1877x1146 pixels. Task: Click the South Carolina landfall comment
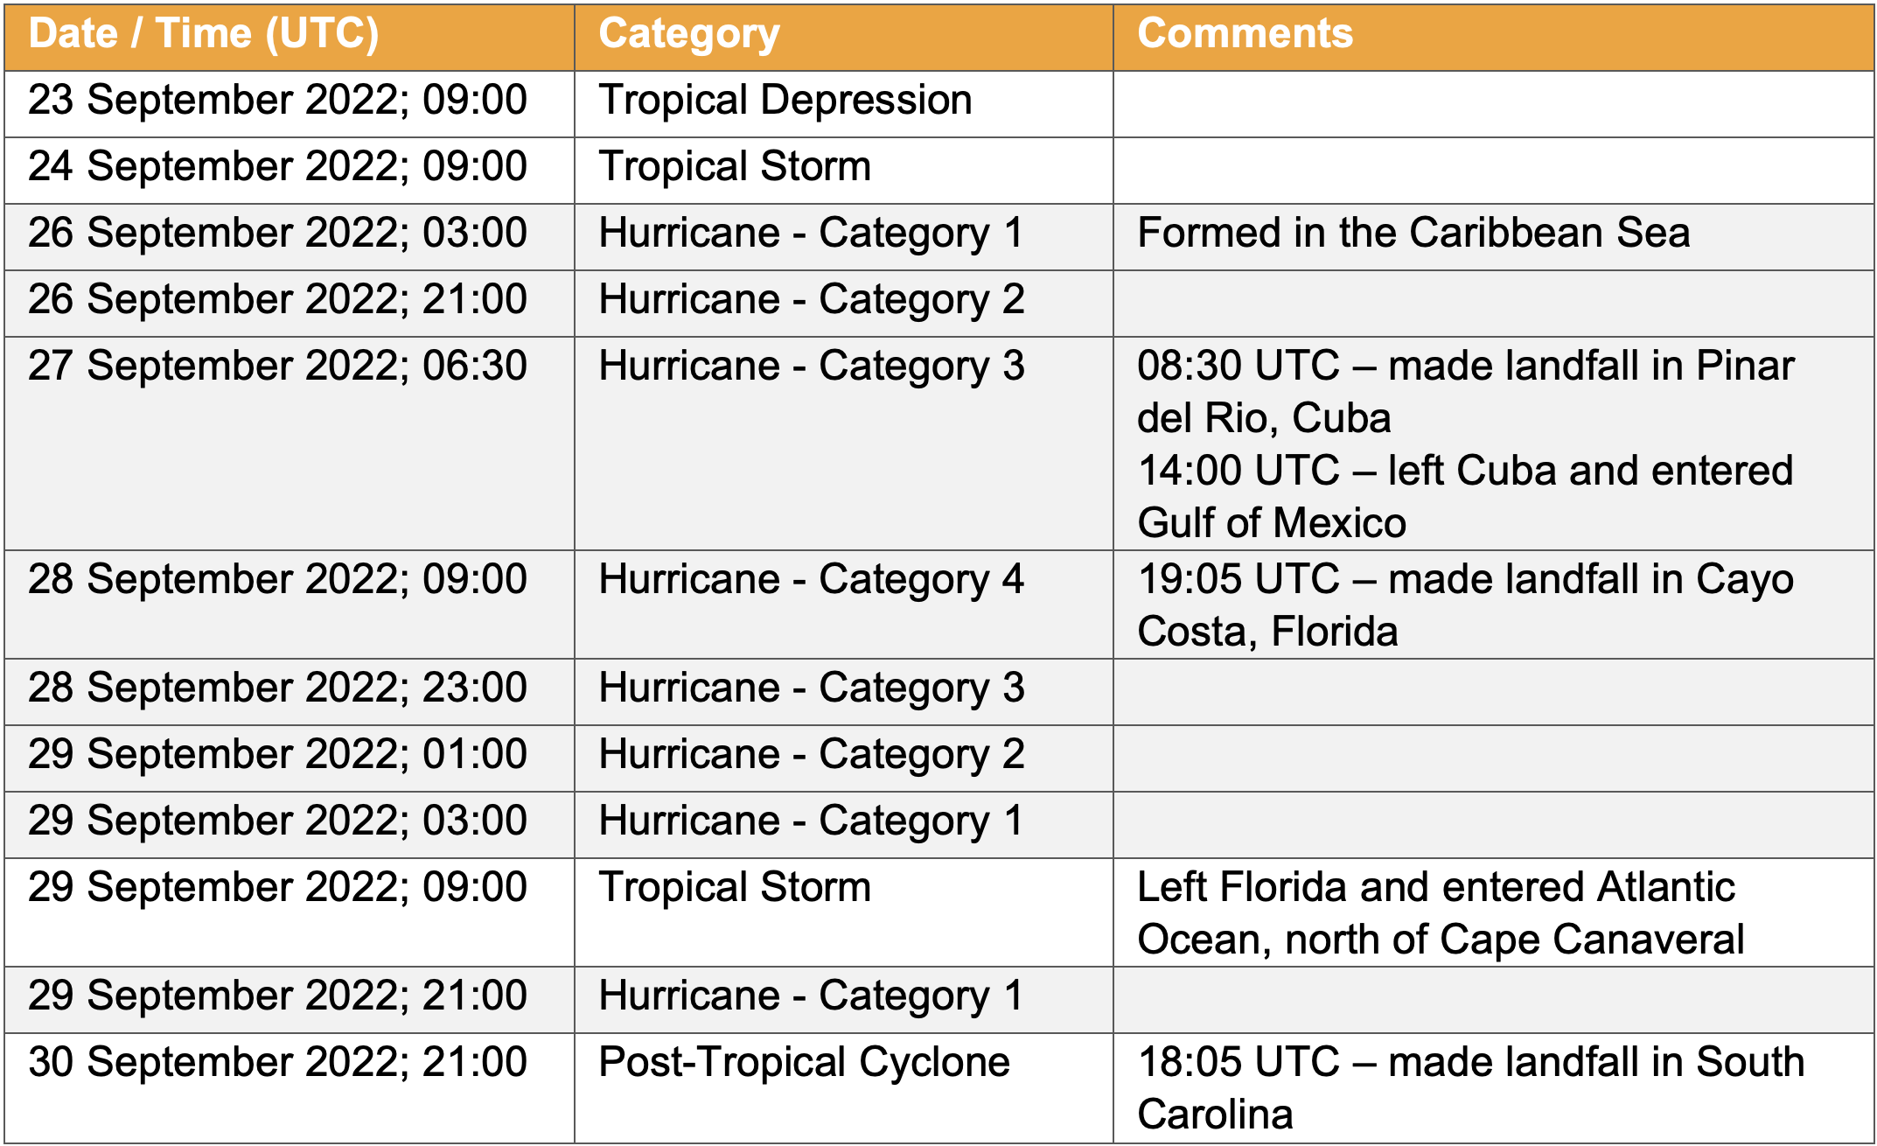(1469, 1087)
